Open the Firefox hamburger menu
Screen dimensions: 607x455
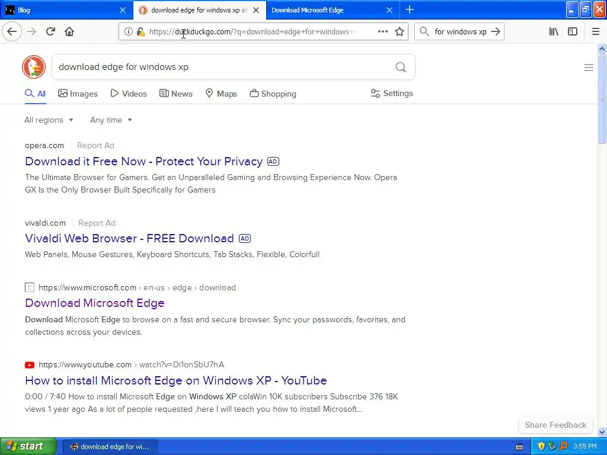[595, 32]
